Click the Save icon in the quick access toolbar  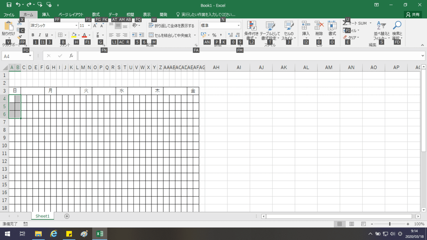coord(9,5)
